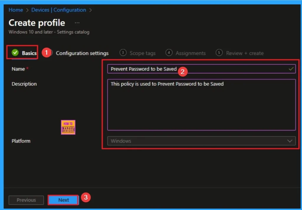Open the Platform dropdown
Viewport: 302px width, 210px height.
pos(201,141)
